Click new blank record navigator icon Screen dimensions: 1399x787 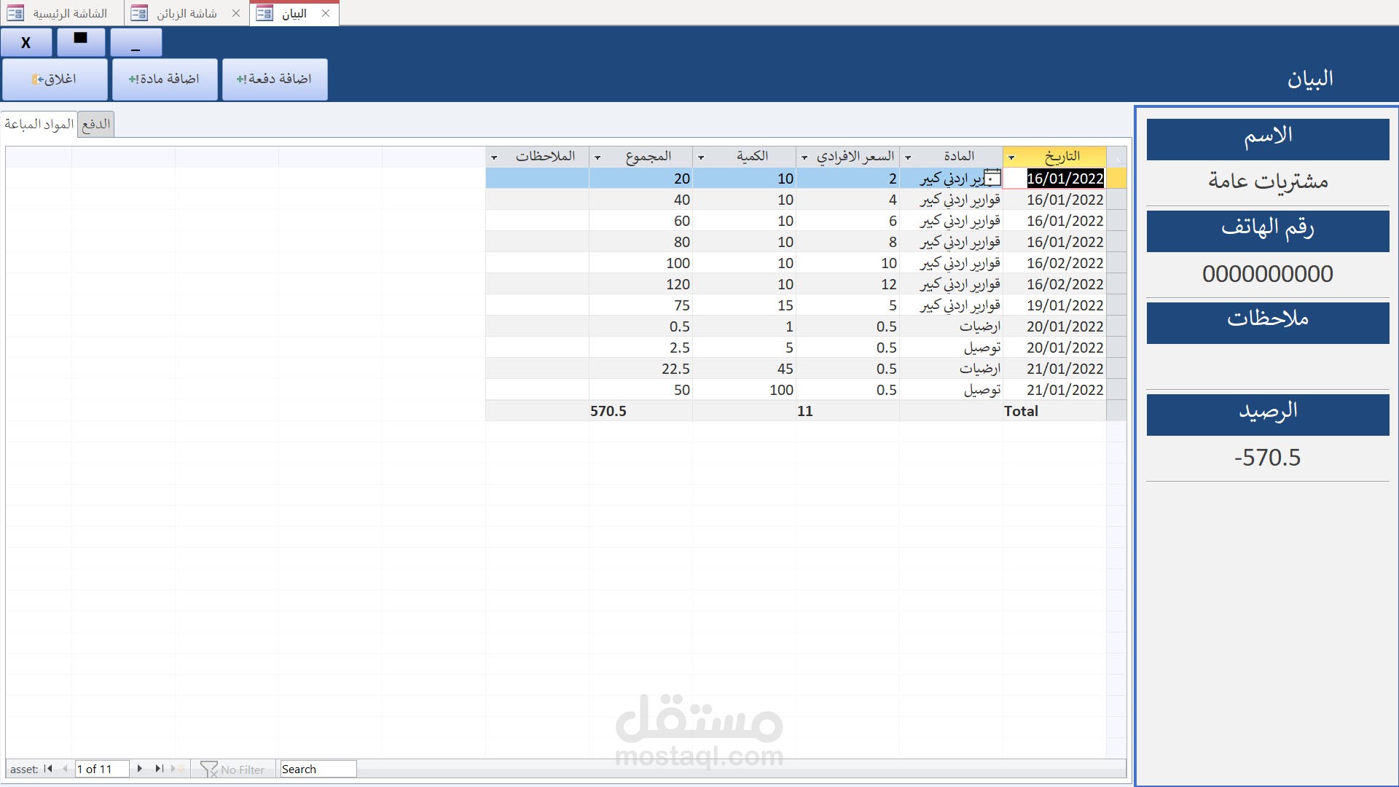[176, 769]
